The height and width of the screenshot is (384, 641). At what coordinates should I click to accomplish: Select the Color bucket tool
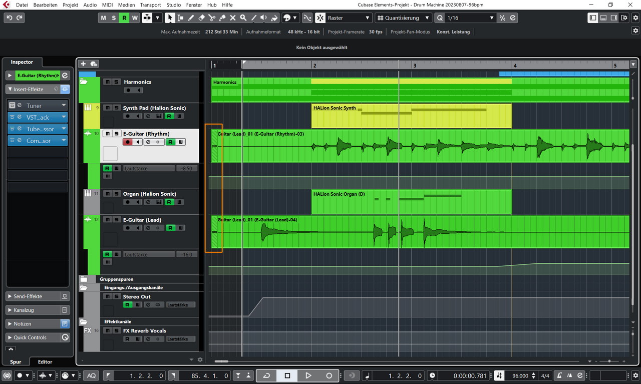point(274,18)
